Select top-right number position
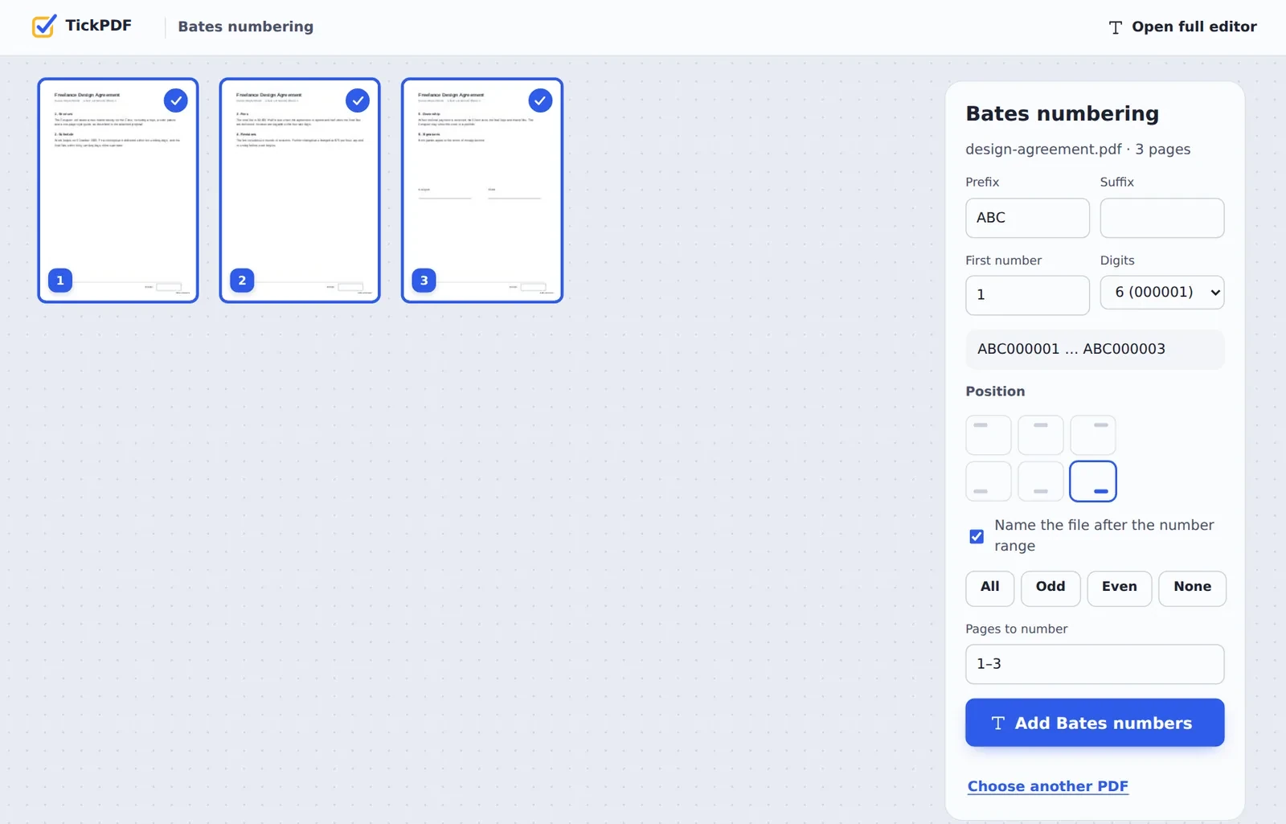 click(1092, 435)
